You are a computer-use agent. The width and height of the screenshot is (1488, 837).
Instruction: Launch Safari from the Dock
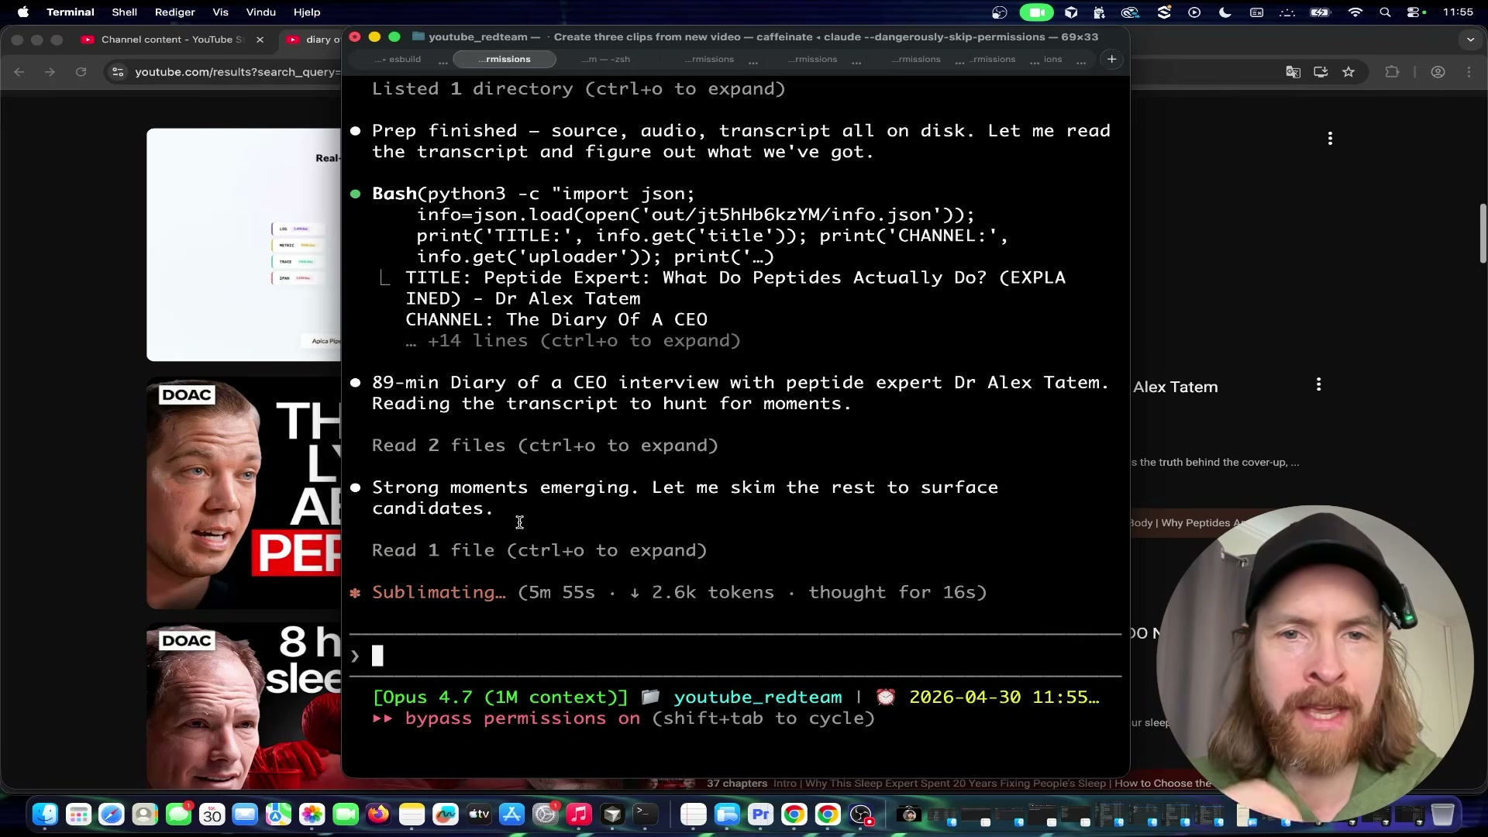click(112, 815)
